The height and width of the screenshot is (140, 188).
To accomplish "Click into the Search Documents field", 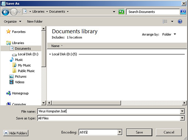I will 153,12.
